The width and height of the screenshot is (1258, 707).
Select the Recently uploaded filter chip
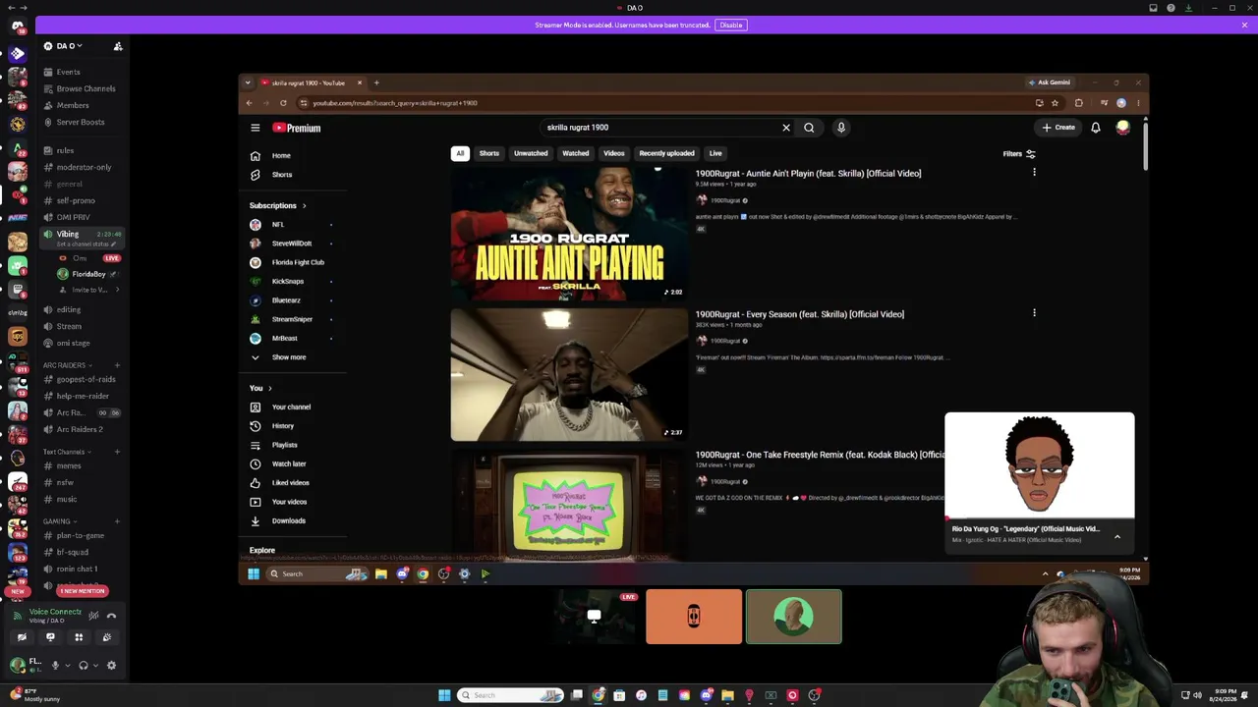(x=666, y=153)
